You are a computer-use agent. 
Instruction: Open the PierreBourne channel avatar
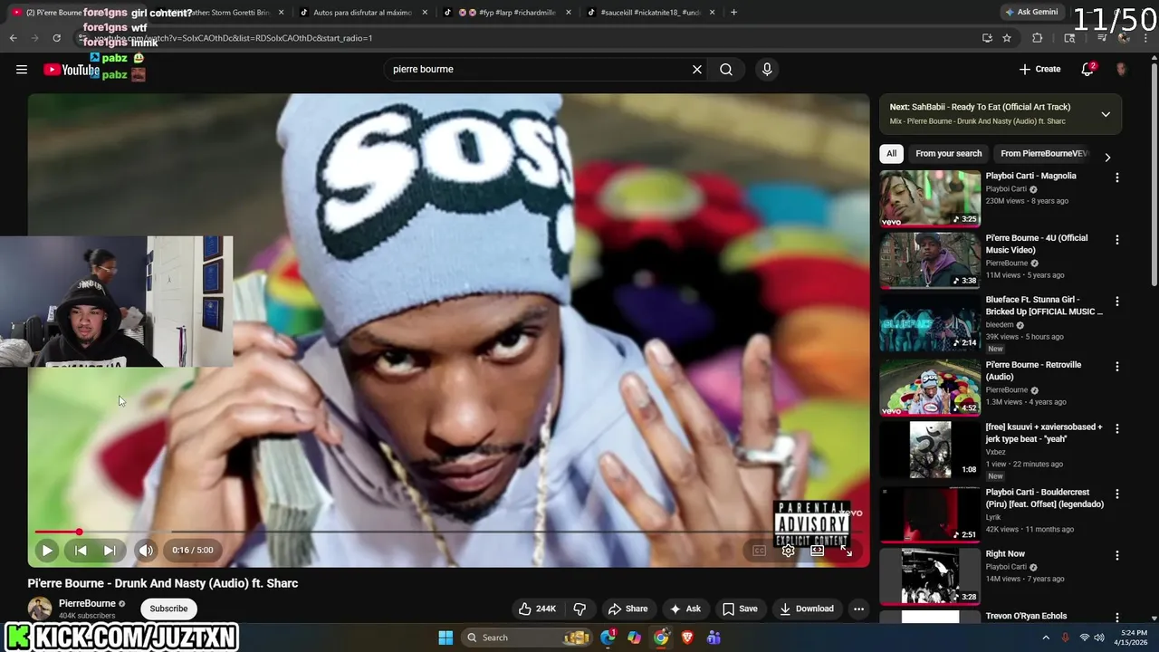click(x=40, y=609)
